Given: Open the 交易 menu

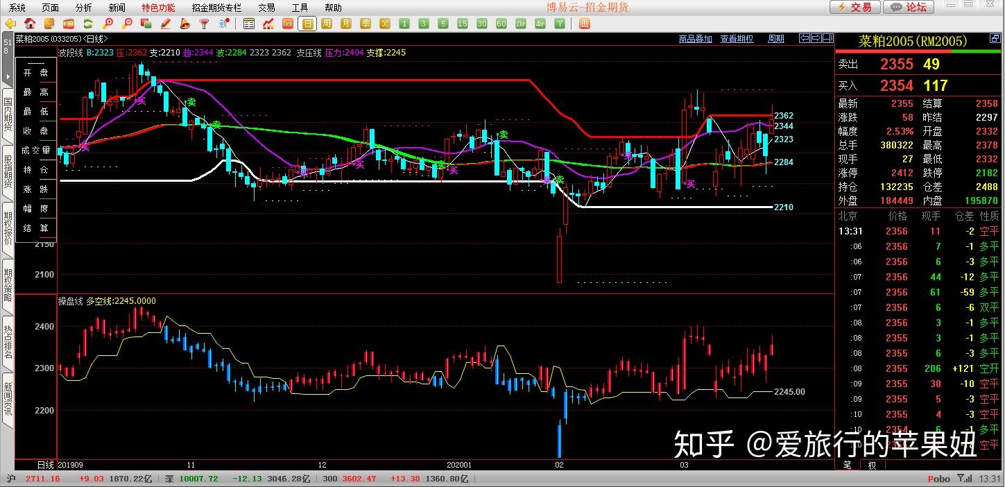Looking at the screenshot, I should point(266,8).
